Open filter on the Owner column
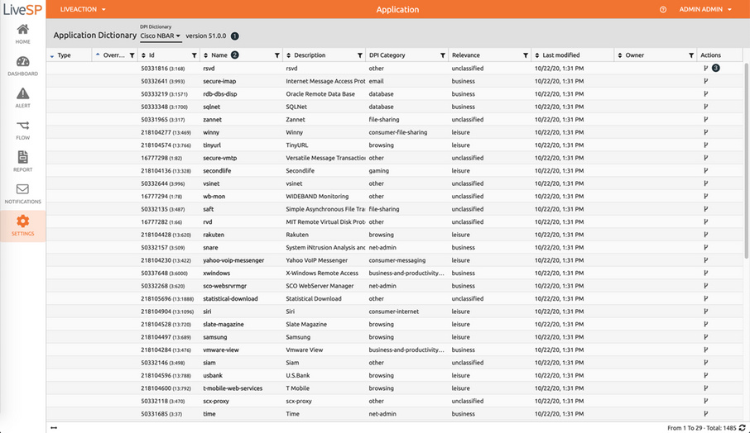750x433 pixels. [x=691, y=55]
